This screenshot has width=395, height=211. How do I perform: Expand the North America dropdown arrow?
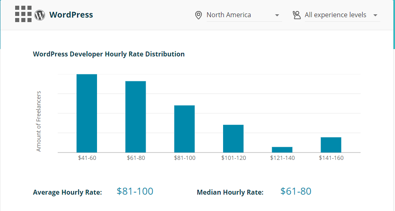277,16
